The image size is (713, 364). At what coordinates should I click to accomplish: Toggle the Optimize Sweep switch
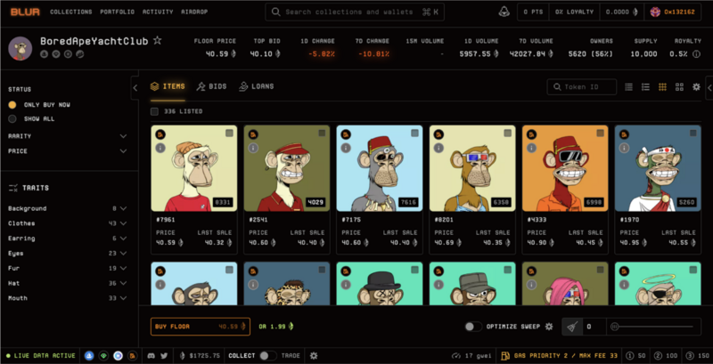474,327
